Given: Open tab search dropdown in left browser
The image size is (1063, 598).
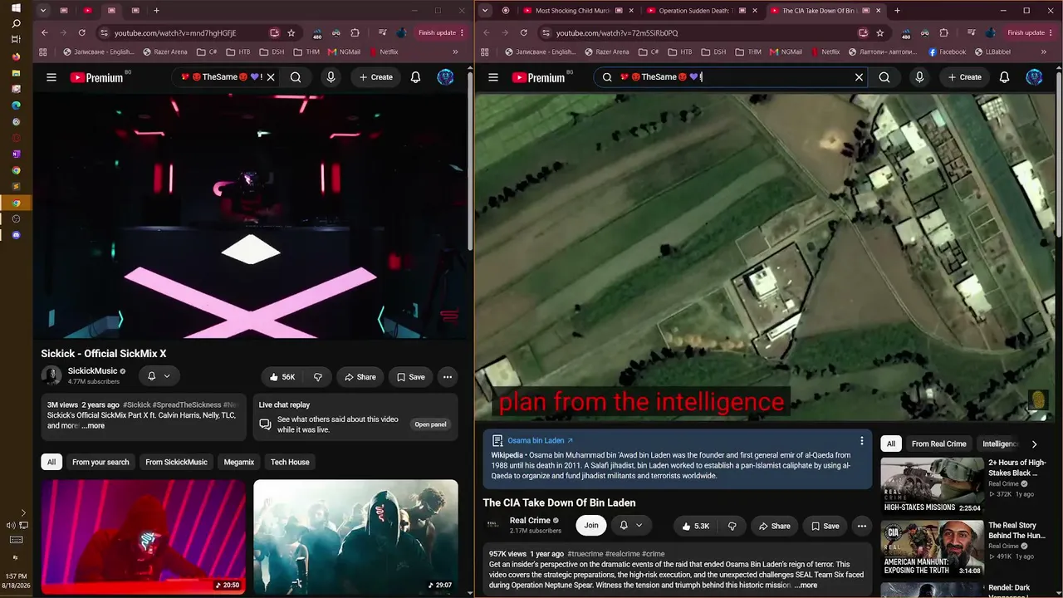Looking at the screenshot, I should click(42, 11).
